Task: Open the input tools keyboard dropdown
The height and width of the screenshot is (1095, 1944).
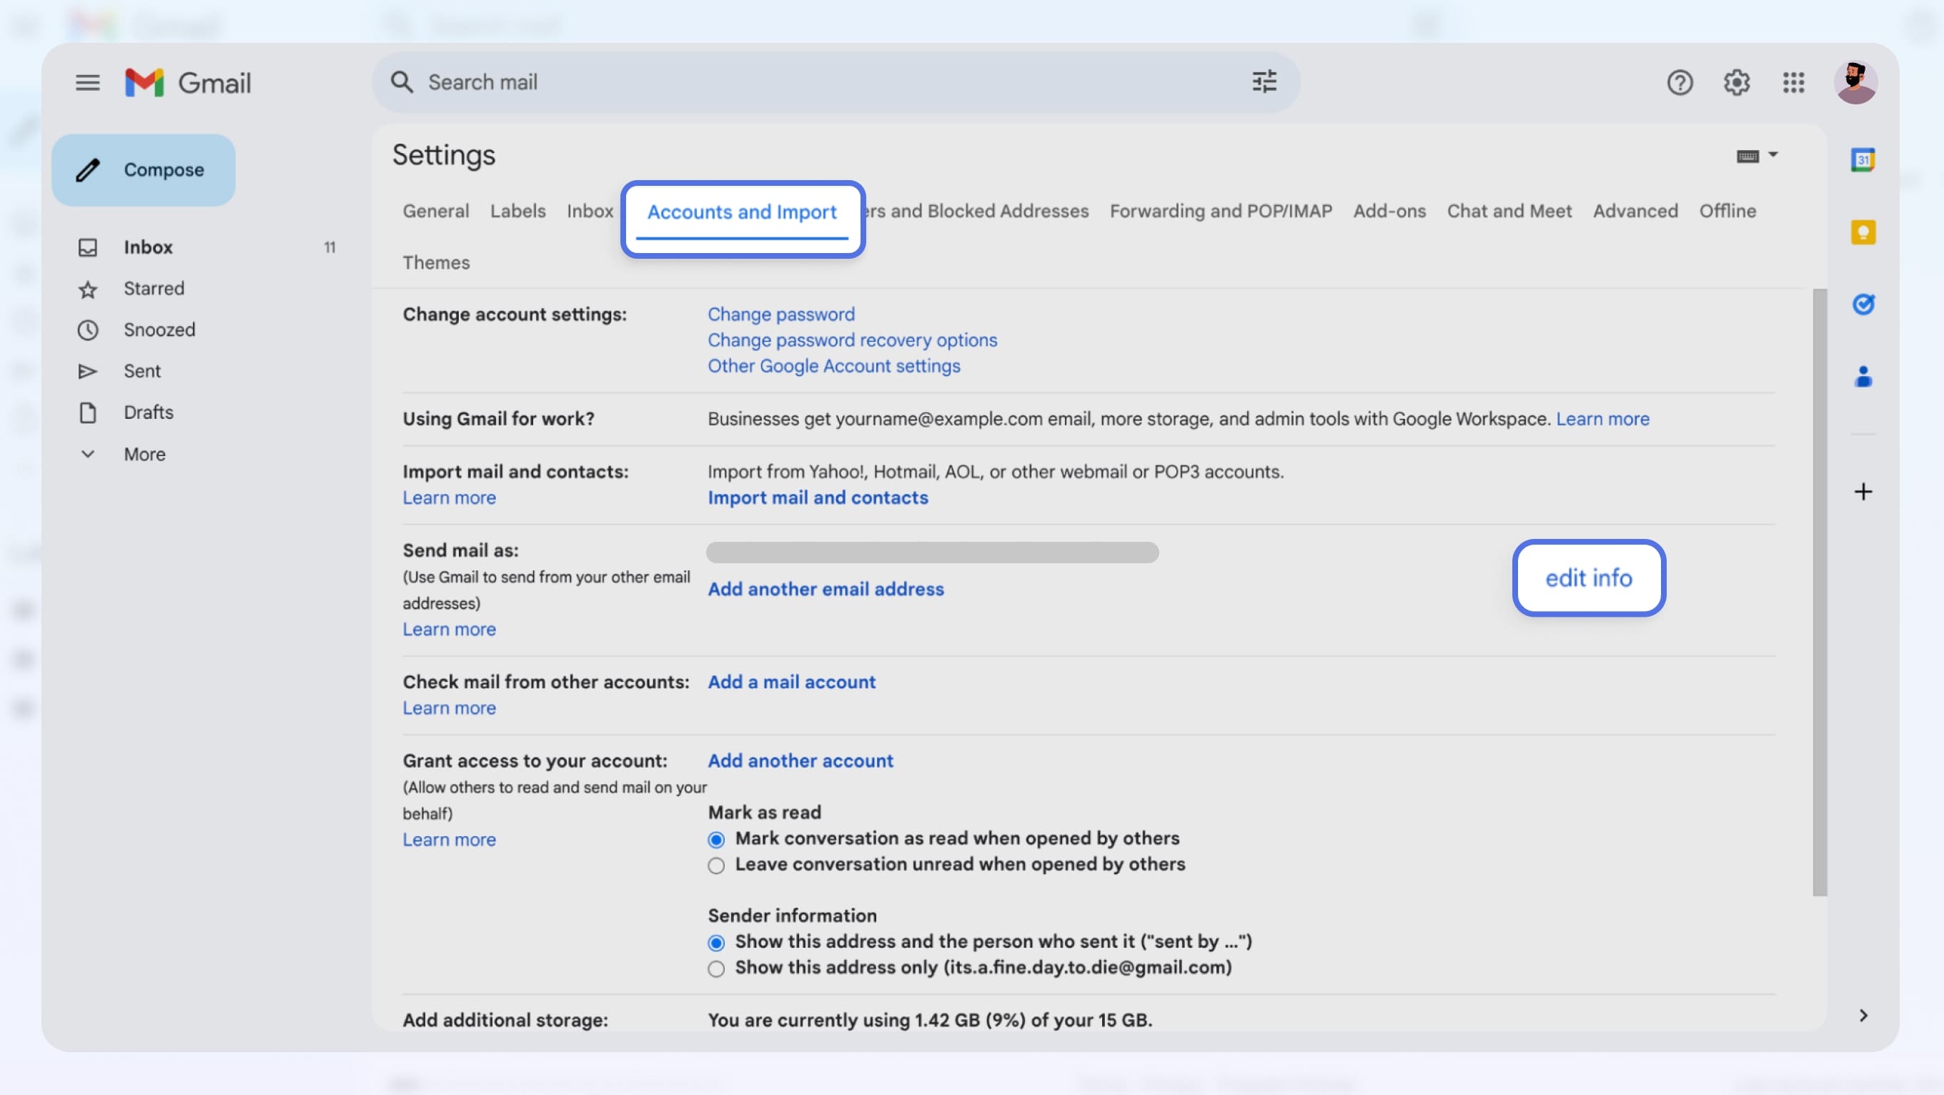Action: point(1757,157)
